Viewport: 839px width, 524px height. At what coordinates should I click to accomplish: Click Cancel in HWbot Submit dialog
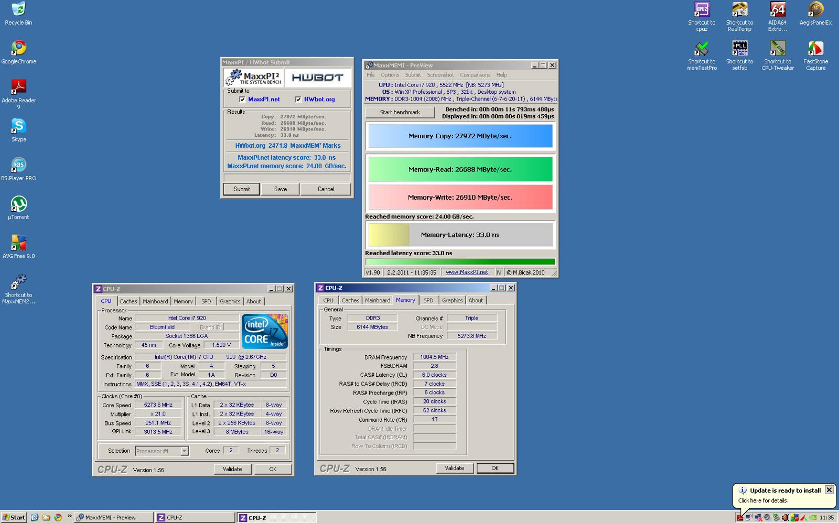pyautogui.click(x=326, y=189)
